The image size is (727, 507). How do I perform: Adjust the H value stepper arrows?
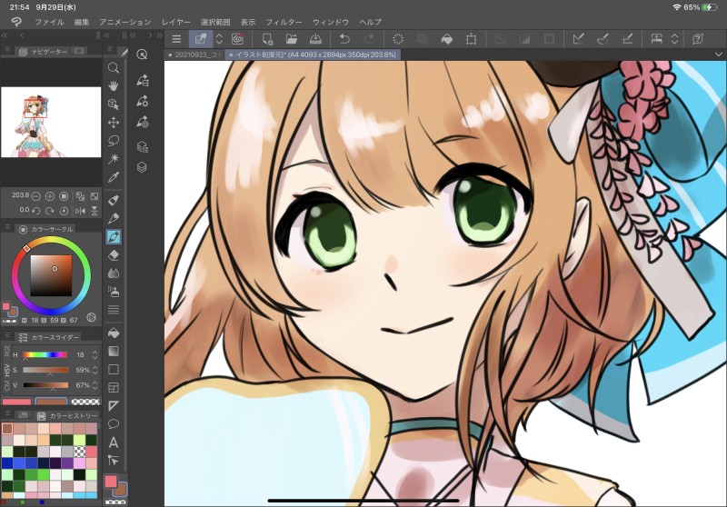click(x=95, y=355)
